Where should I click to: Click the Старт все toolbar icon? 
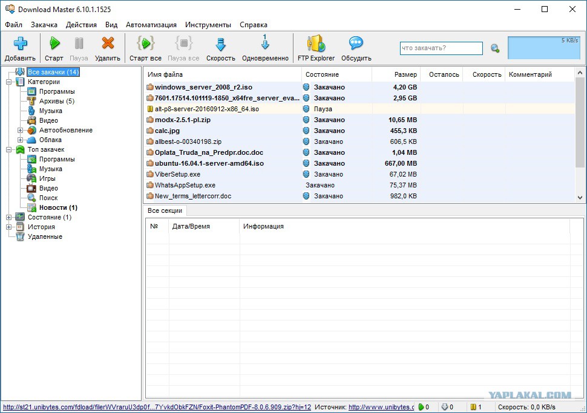(146, 44)
